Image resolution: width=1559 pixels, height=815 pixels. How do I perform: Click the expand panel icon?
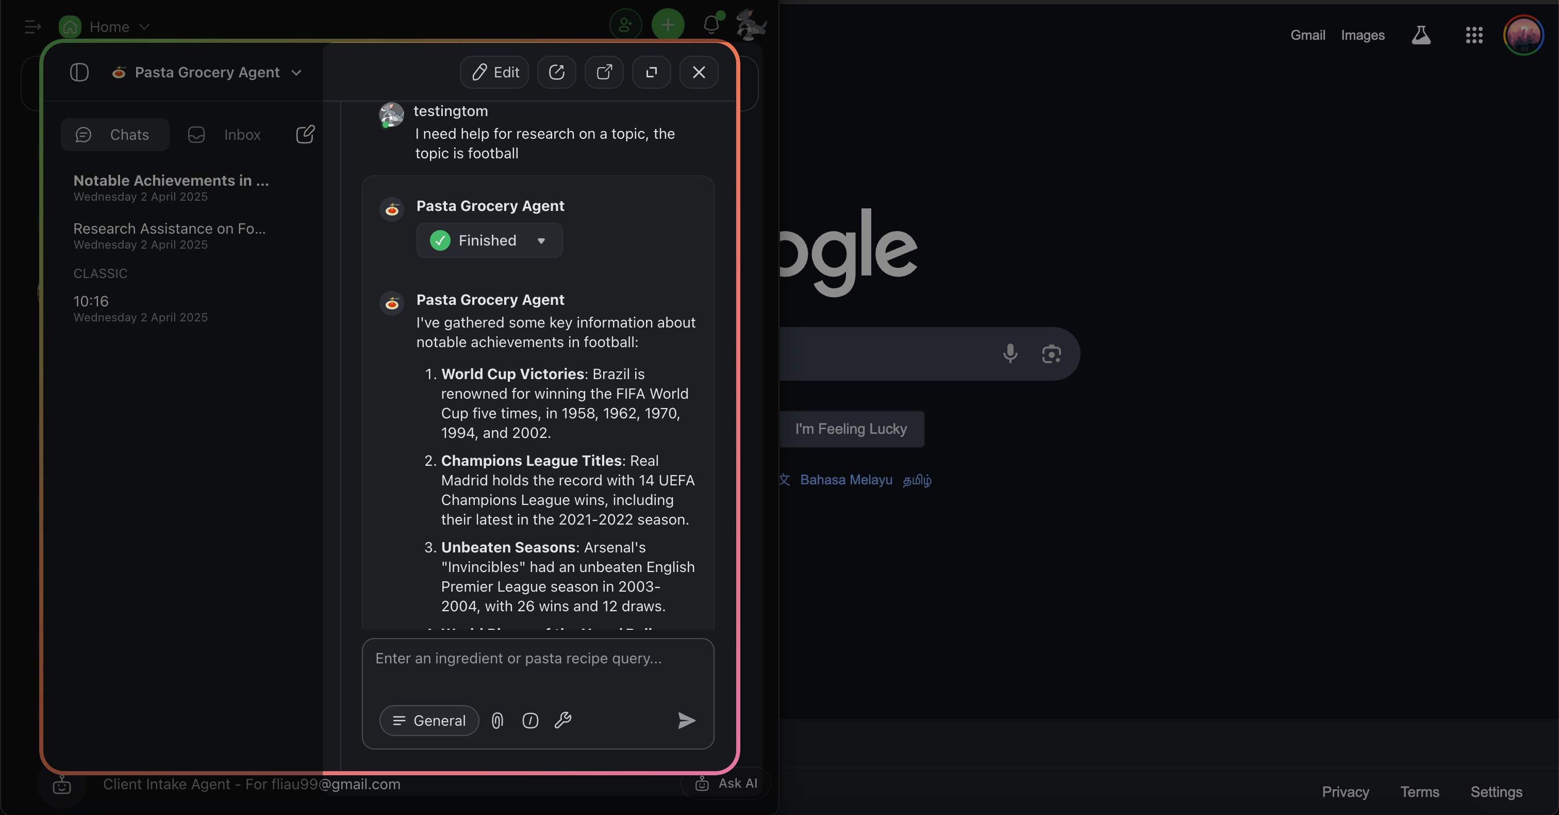(x=651, y=72)
